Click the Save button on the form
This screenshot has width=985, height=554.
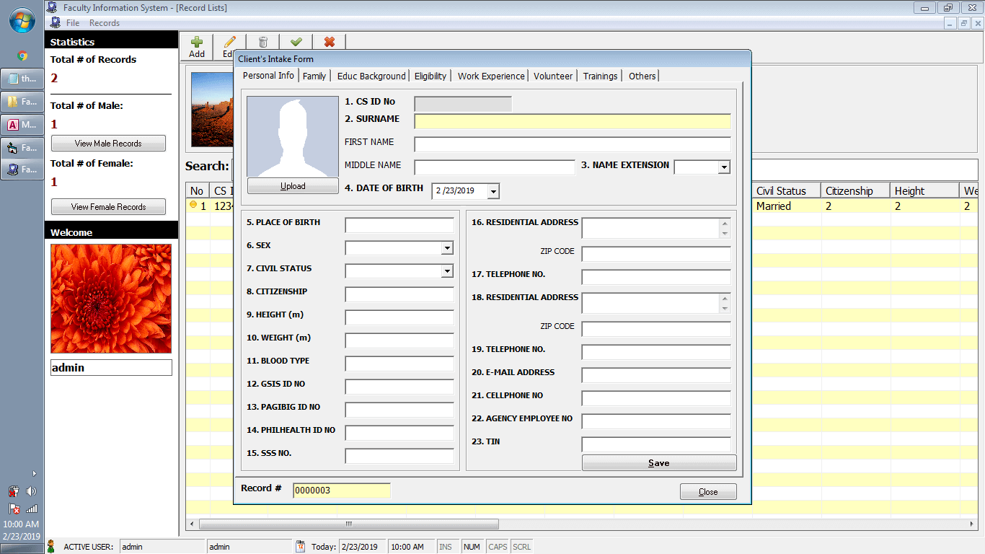coord(658,462)
